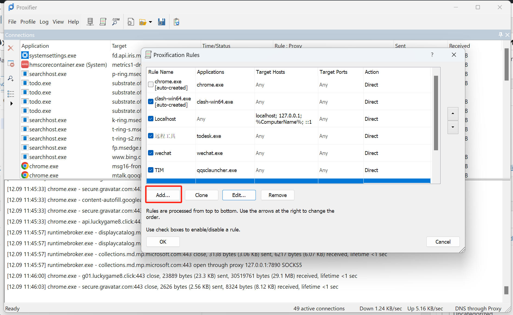Image resolution: width=513 pixels, height=315 pixels.
Task: Click the Remove button
Action: [278, 195]
